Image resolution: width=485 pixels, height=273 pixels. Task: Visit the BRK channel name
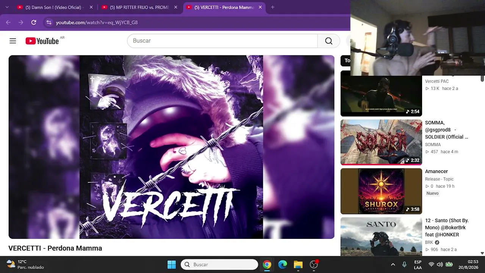[429, 242]
